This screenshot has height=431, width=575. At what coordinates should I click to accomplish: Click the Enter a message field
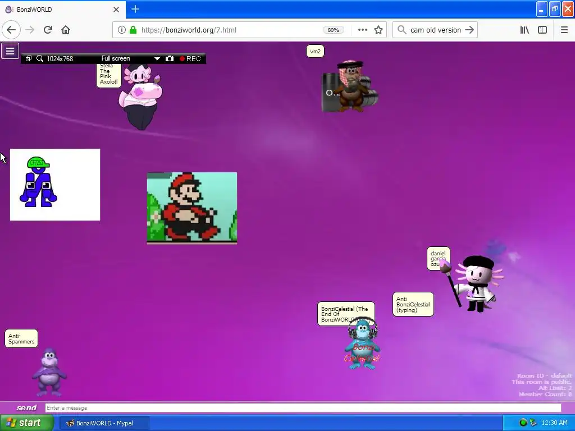click(303, 407)
